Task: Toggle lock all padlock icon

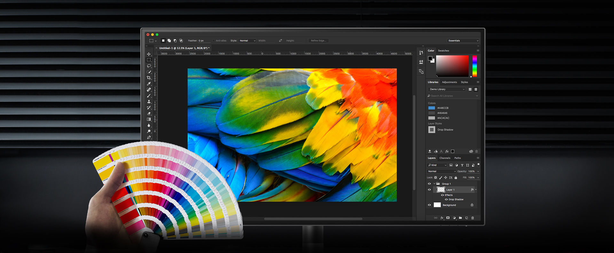Action: click(x=456, y=178)
